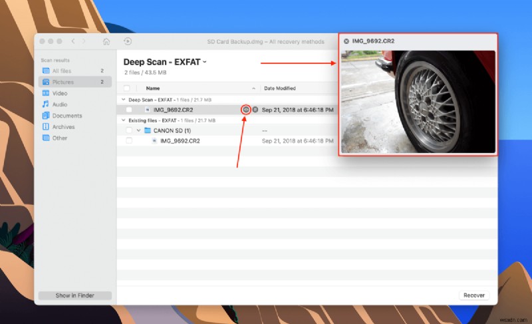Click Show in Finder button
The height and width of the screenshot is (324, 532).
click(75, 295)
